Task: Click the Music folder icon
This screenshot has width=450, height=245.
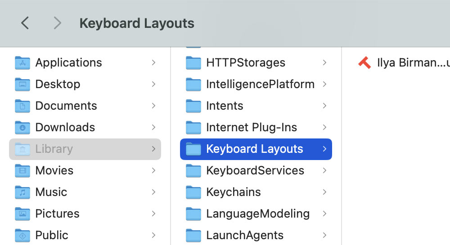Action: pos(22,192)
